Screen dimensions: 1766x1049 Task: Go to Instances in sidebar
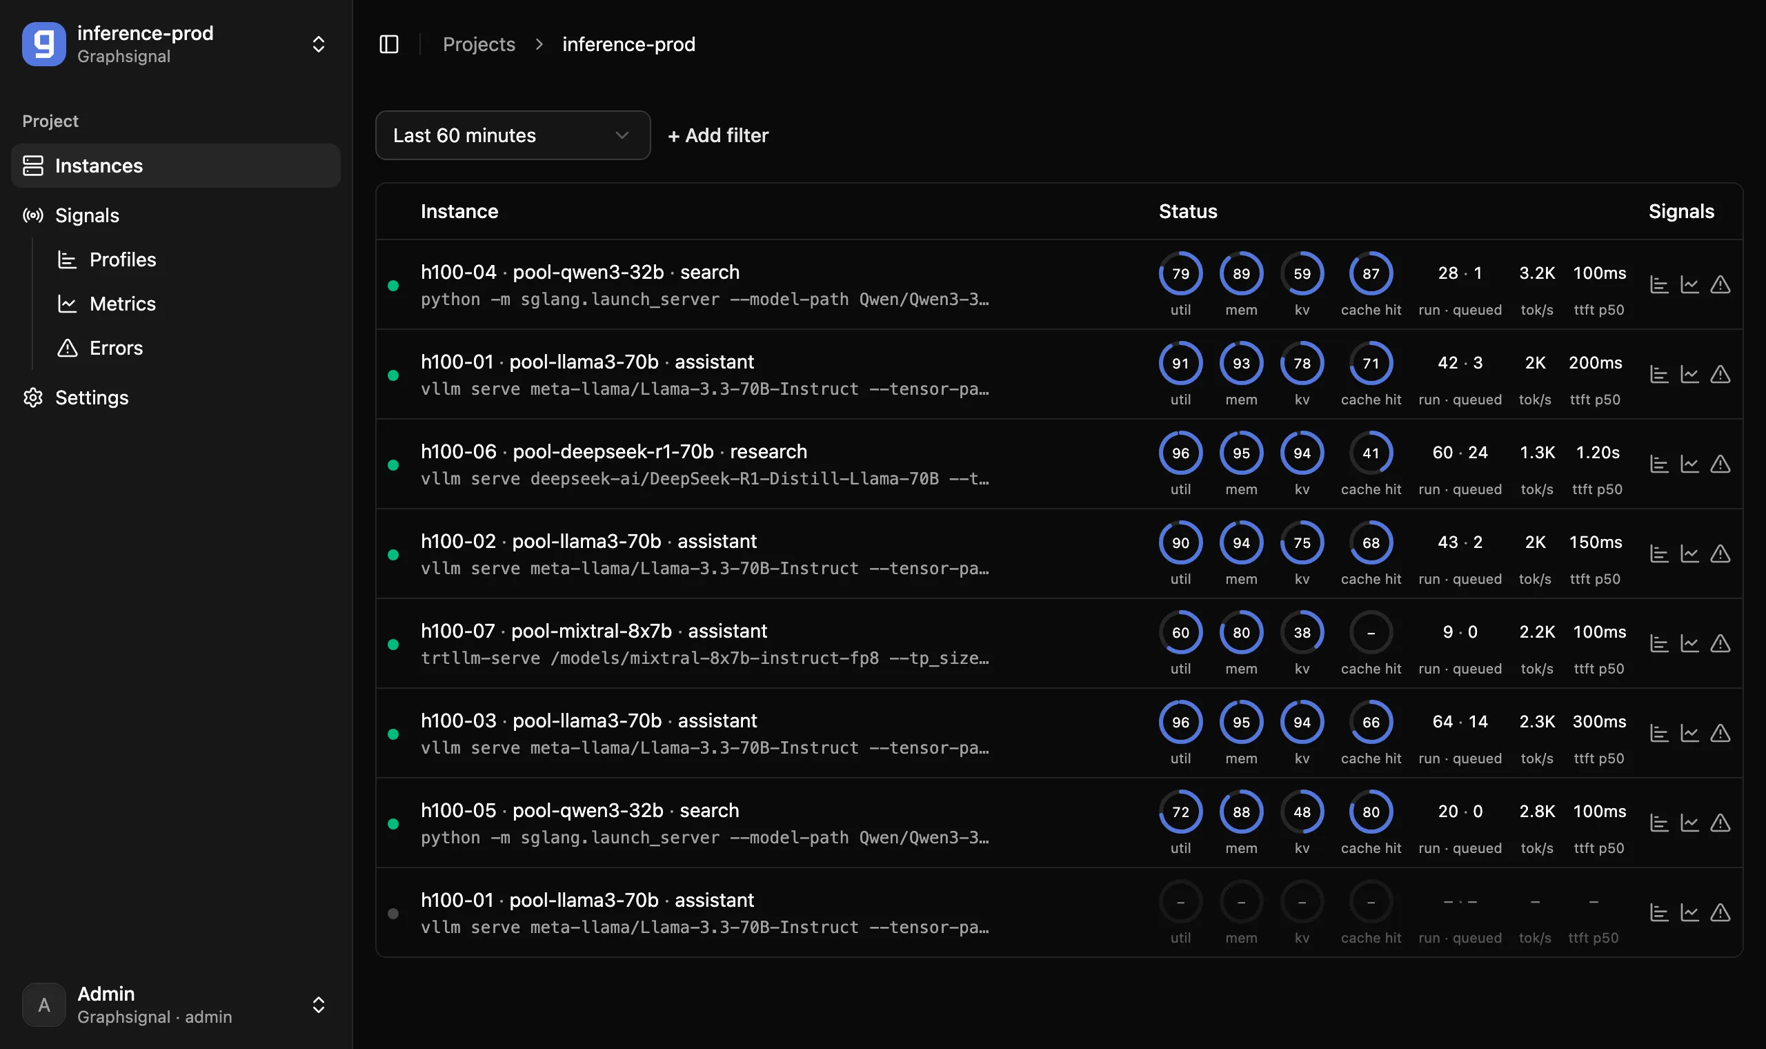[x=176, y=166]
